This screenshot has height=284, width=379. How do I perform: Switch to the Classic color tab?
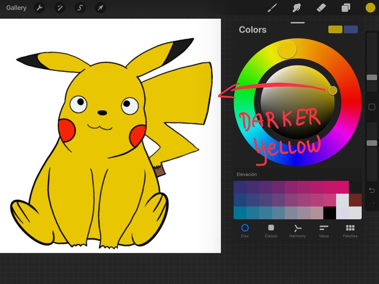pos(271,231)
